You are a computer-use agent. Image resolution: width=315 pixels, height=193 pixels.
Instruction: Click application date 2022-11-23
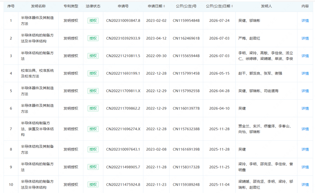click(156, 185)
